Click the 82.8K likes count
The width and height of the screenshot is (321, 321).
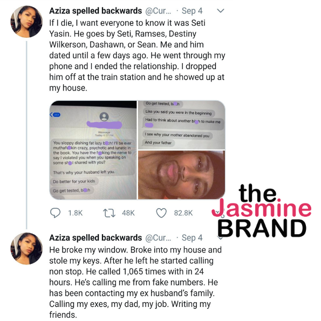(183, 213)
